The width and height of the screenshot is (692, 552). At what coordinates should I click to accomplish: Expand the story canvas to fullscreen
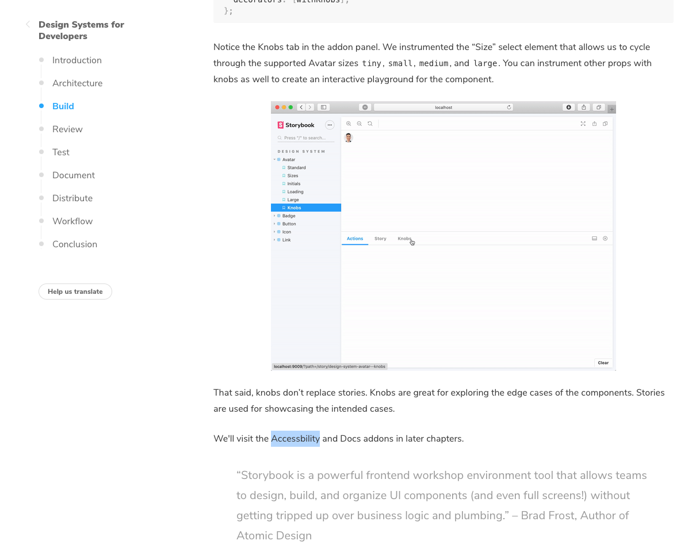point(583,123)
